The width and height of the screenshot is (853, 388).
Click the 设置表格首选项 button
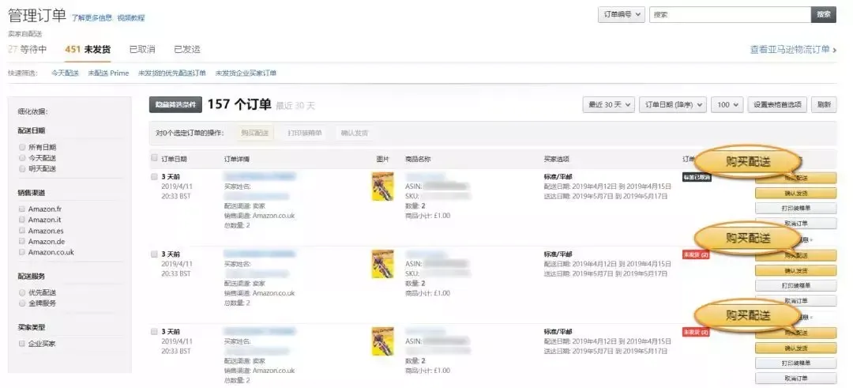click(777, 105)
